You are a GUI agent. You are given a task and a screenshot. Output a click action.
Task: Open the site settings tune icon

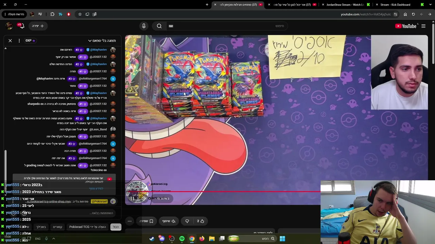[396, 14]
